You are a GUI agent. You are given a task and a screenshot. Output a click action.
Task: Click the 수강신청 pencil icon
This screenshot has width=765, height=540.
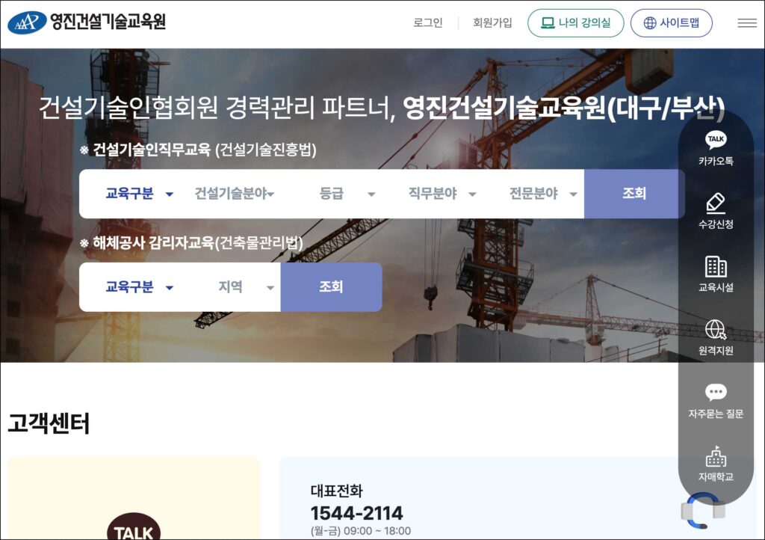coord(716,203)
